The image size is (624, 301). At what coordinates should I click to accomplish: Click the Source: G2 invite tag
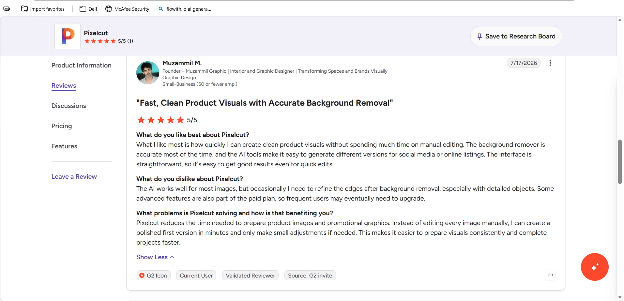click(x=310, y=276)
